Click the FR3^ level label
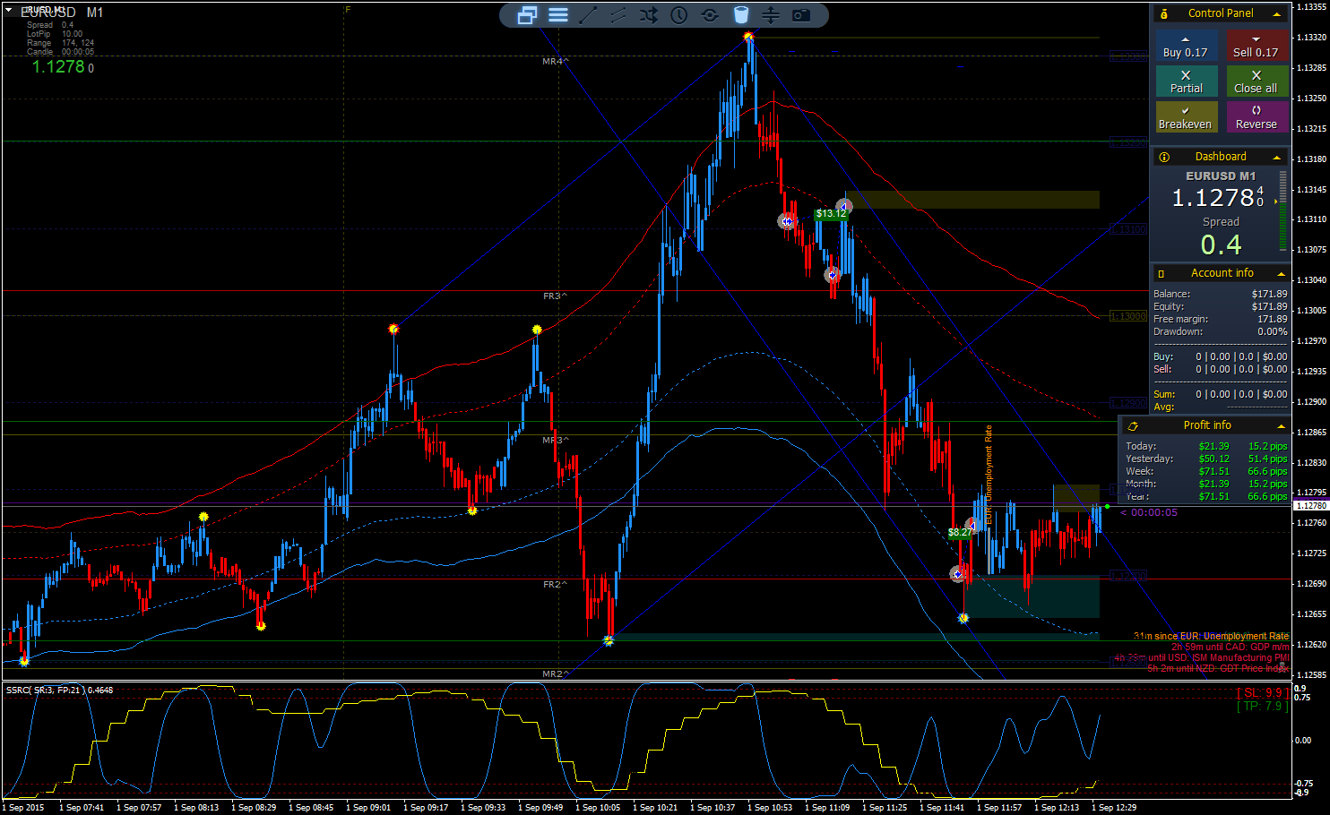 click(555, 296)
